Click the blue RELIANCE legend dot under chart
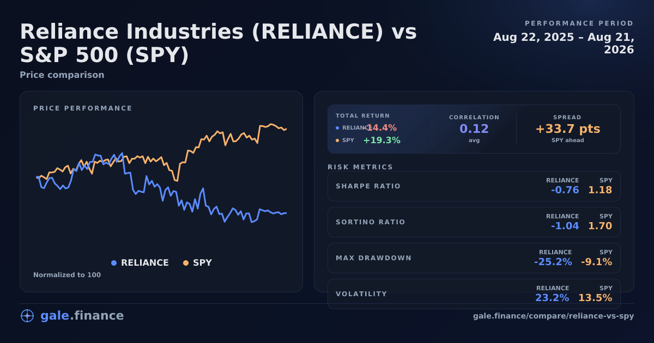The width and height of the screenshot is (654, 343). pos(114,263)
